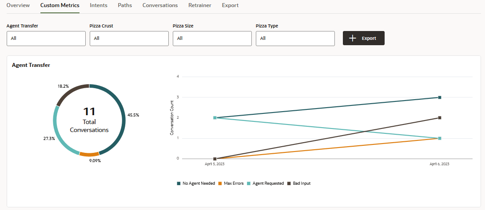
Task: Click the plus icon on Export button
Action: click(353, 39)
